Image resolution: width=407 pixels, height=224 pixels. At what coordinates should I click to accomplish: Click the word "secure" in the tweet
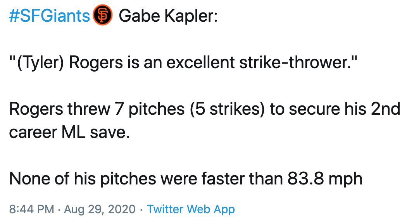tap(316, 110)
